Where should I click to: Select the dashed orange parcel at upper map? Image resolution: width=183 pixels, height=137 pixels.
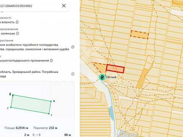pyautogui.click(x=140, y=35)
